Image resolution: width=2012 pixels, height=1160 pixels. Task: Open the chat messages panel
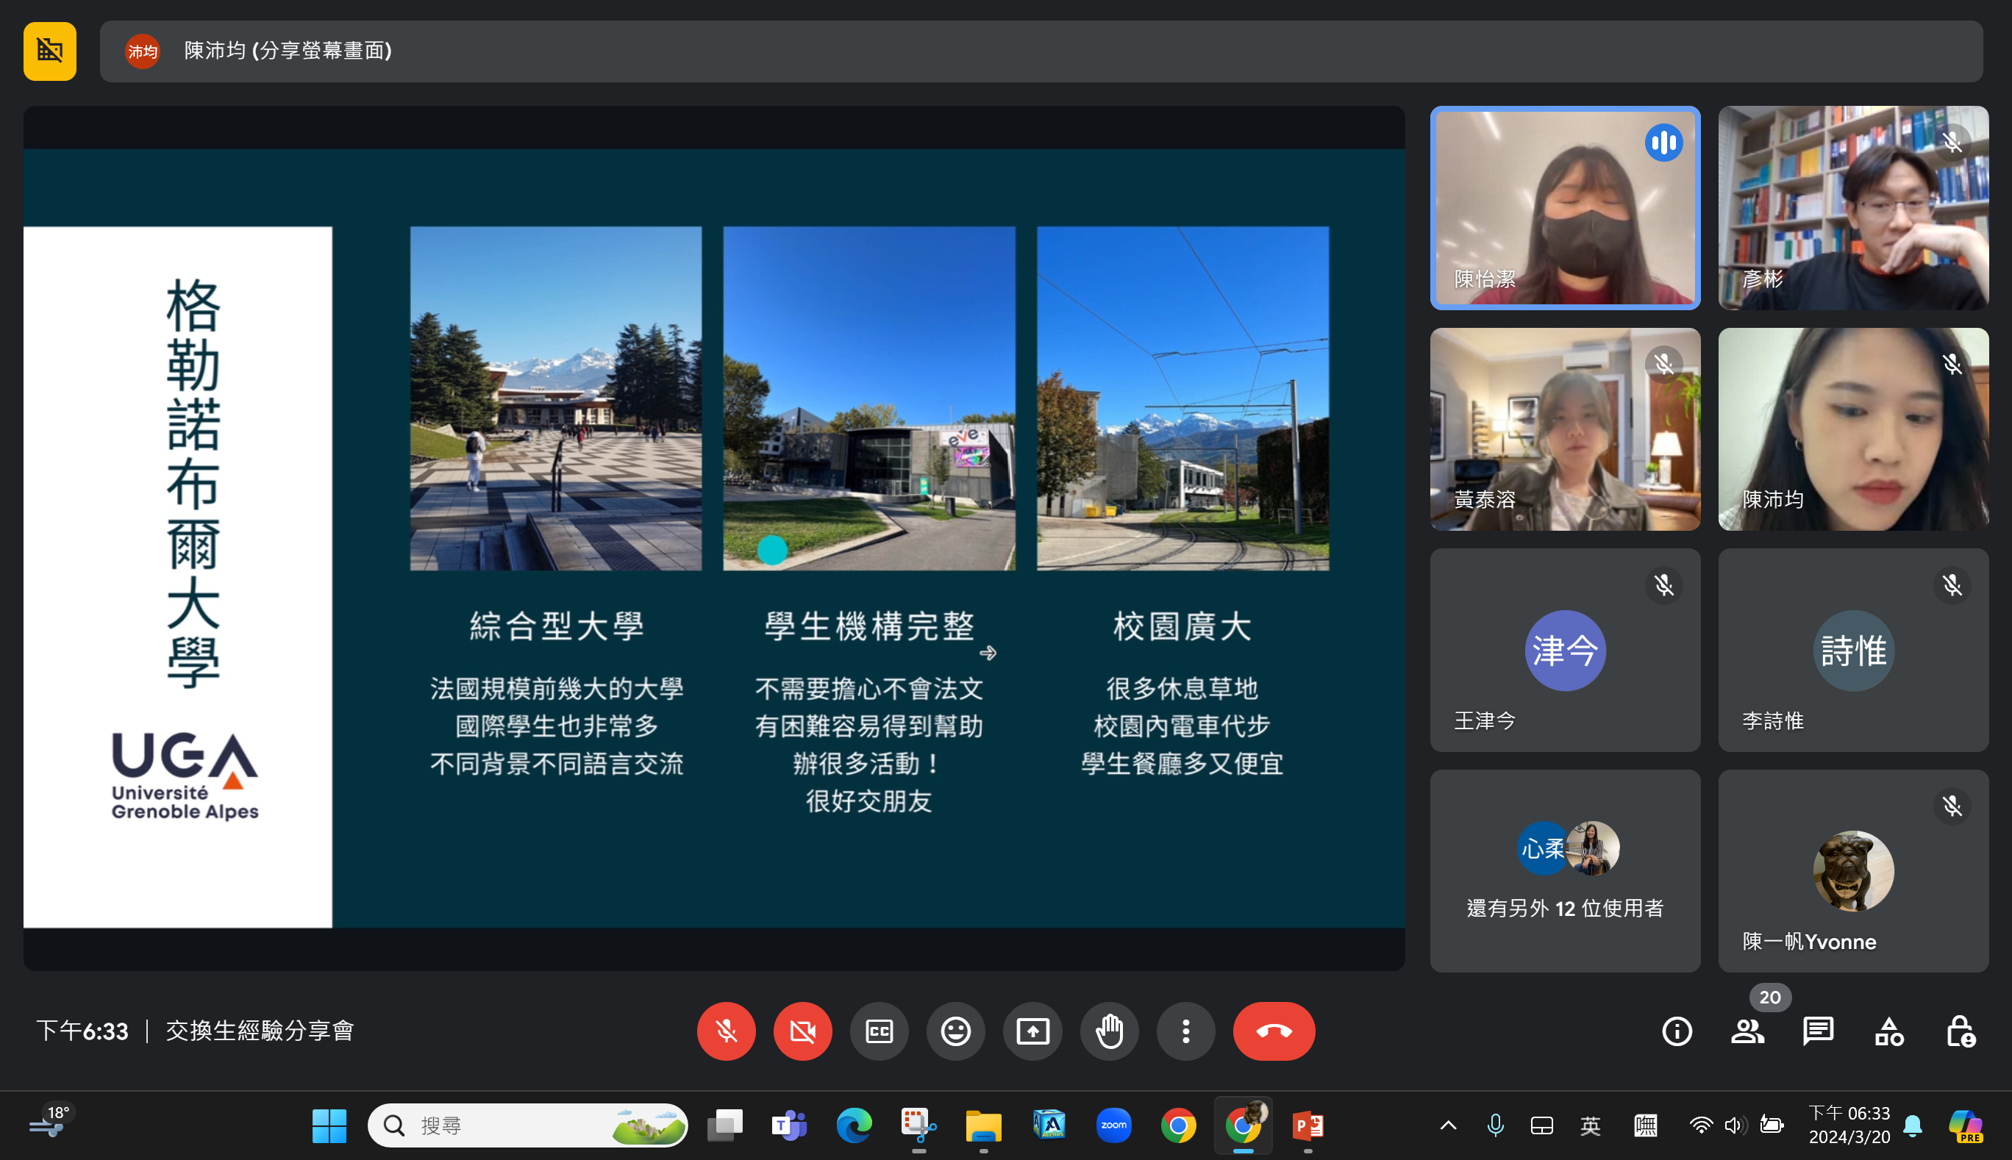click(x=1819, y=1032)
